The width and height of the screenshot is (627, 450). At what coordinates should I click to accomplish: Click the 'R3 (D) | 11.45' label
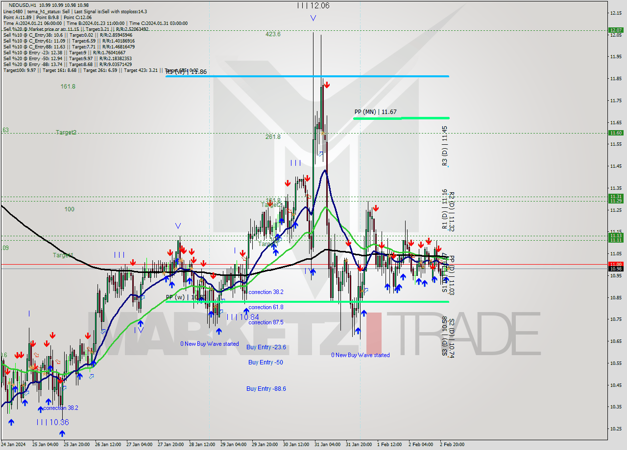445,146
